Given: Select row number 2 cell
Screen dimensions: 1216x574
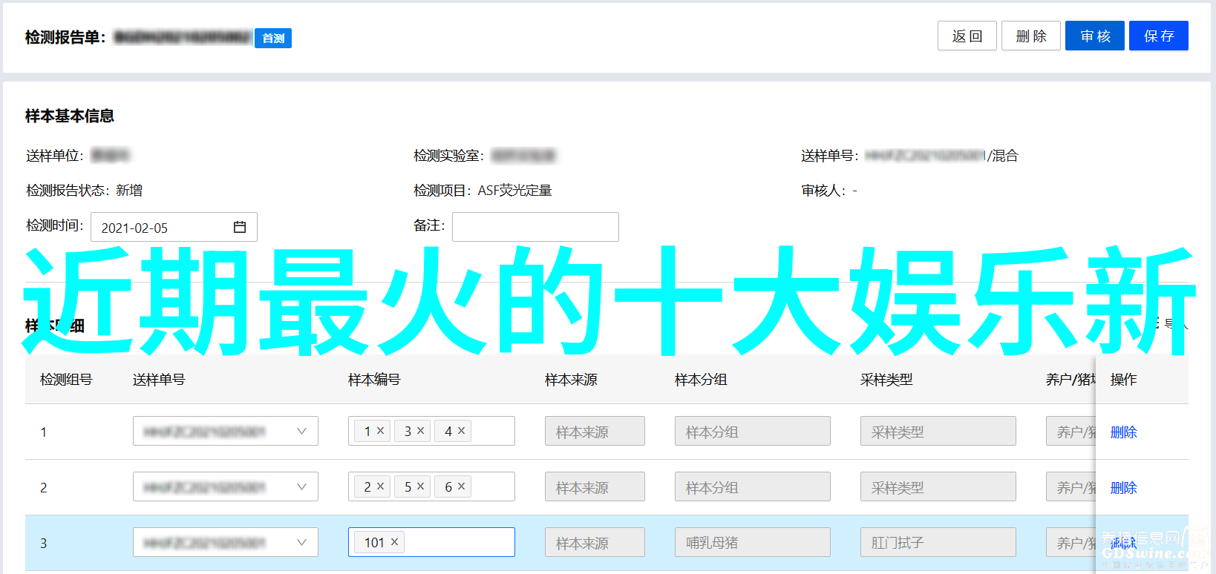Looking at the screenshot, I should click(x=43, y=487).
